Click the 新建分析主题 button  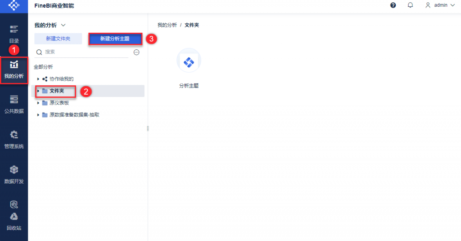click(115, 39)
